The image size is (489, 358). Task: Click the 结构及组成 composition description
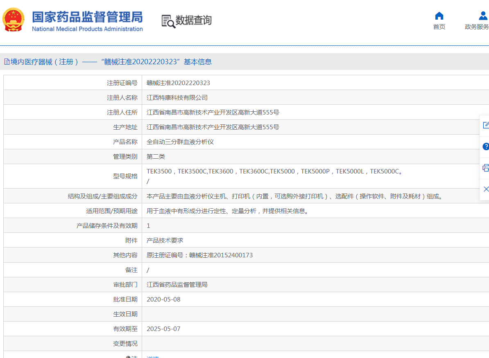pyautogui.click(x=295, y=196)
